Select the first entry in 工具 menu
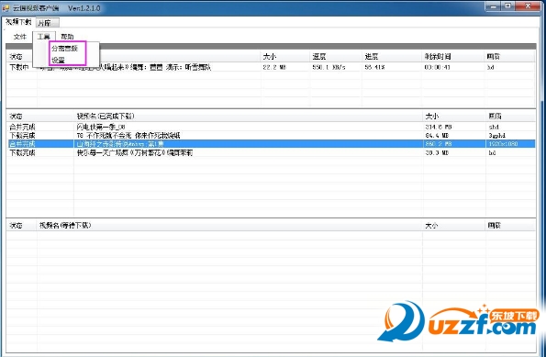 pyautogui.click(x=64, y=48)
